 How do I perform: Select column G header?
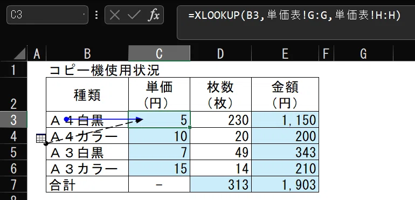click(363, 53)
